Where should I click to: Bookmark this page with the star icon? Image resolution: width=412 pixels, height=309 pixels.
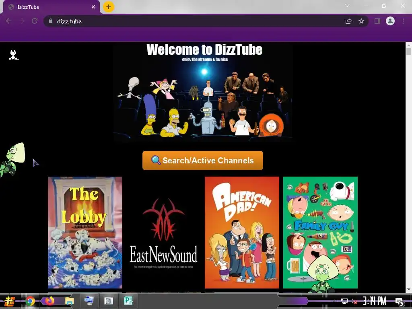[x=361, y=21]
